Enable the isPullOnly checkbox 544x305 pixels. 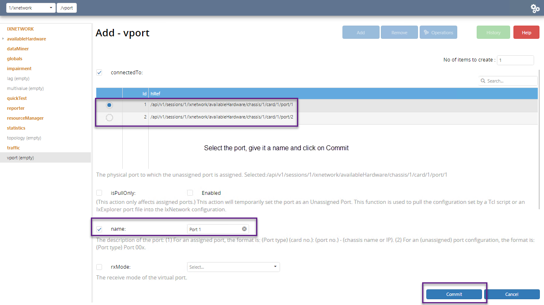(99, 193)
